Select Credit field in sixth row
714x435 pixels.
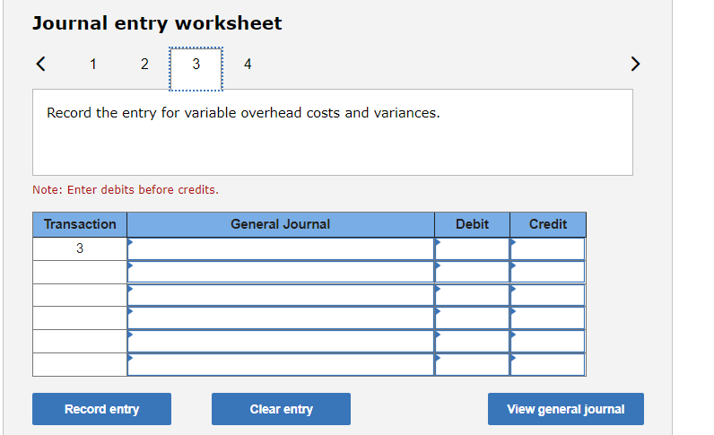548,364
